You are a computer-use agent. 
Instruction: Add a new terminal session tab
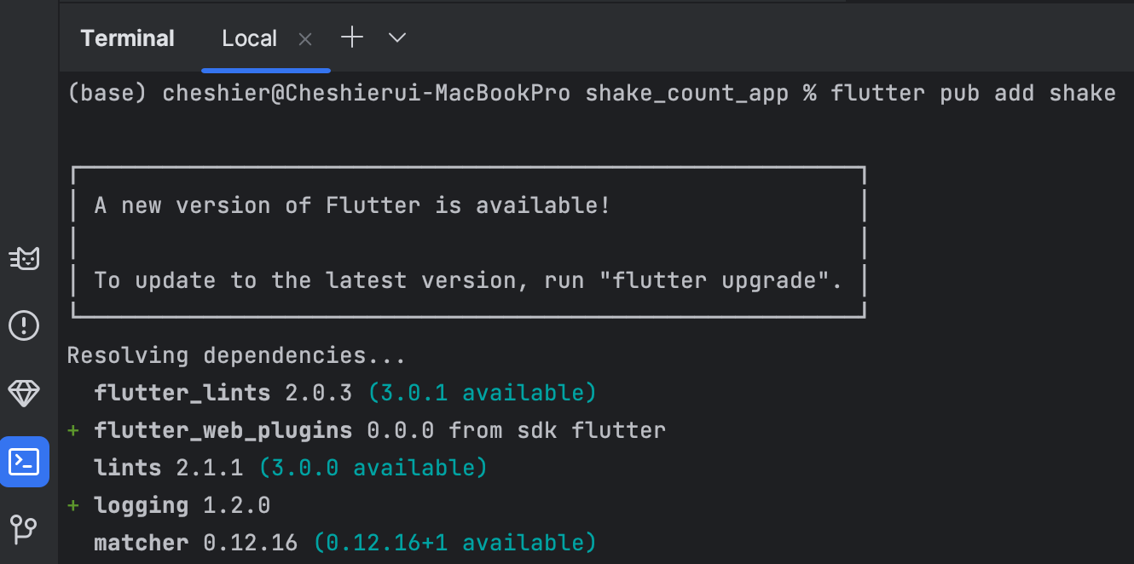click(351, 37)
